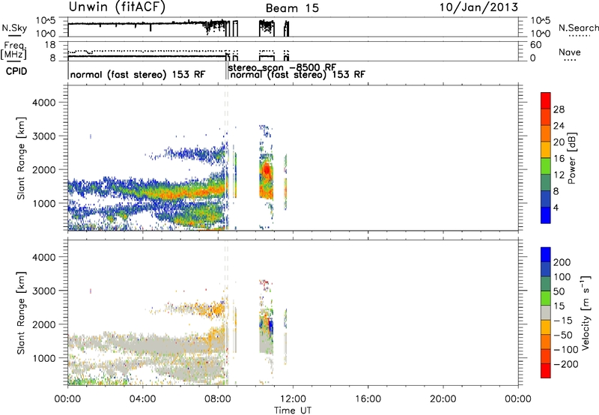
Task: Select the 'N.Sky' legend label
Action: tap(14, 28)
